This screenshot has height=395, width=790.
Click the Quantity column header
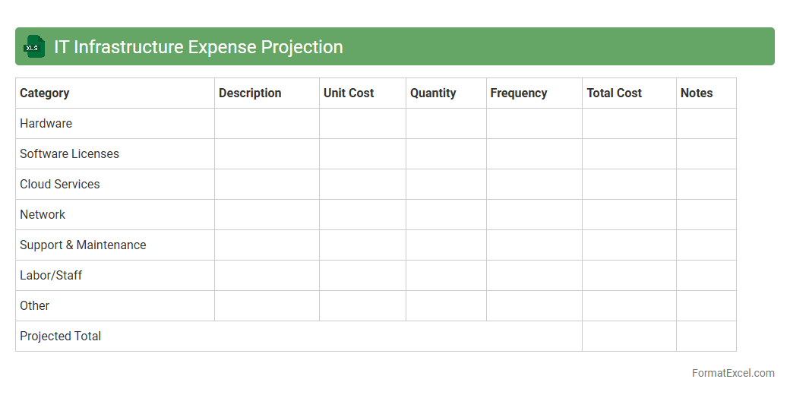(x=433, y=93)
